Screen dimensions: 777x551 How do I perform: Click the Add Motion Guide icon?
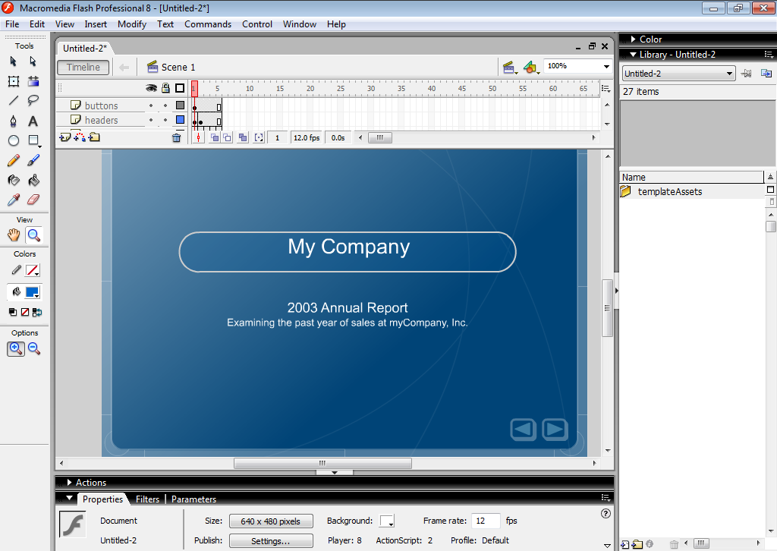(x=79, y=137)
